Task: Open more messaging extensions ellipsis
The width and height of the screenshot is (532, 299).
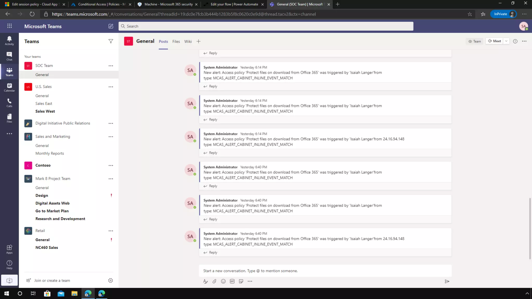Action: click(x=250, y=281)
